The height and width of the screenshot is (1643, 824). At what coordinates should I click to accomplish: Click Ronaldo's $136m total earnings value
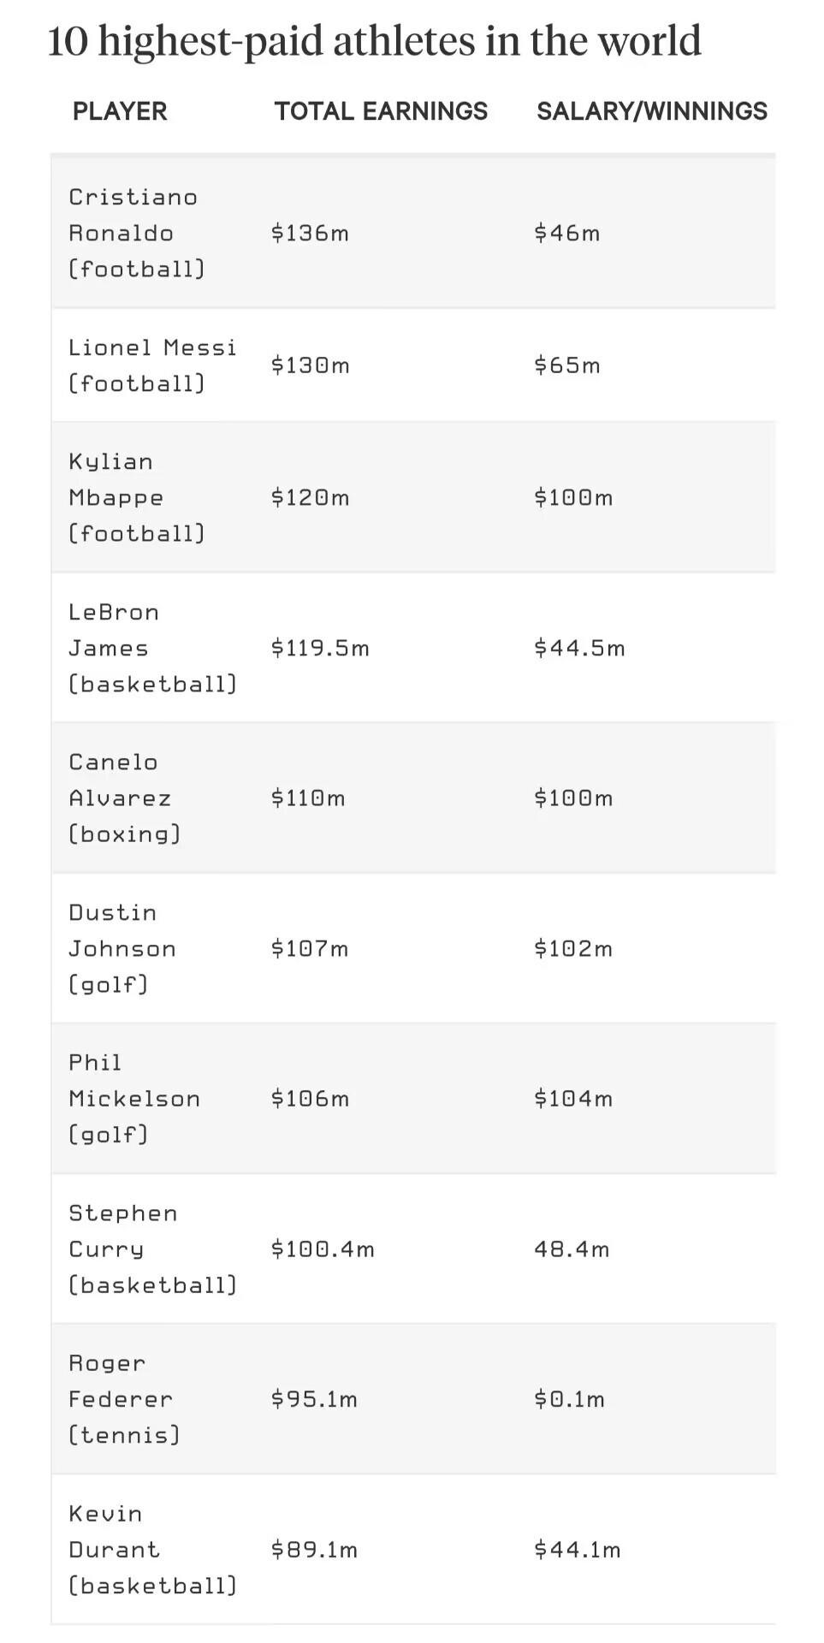coord(310,233)
